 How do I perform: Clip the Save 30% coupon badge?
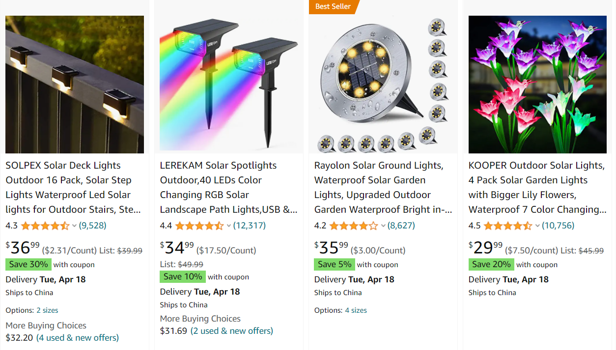pos(28,265)
